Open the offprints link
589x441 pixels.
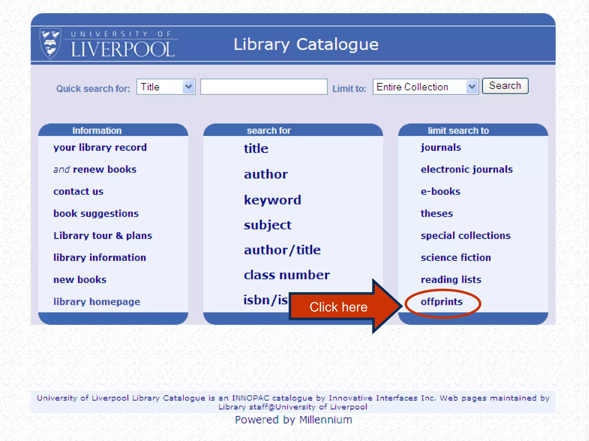tap(441, 302)
